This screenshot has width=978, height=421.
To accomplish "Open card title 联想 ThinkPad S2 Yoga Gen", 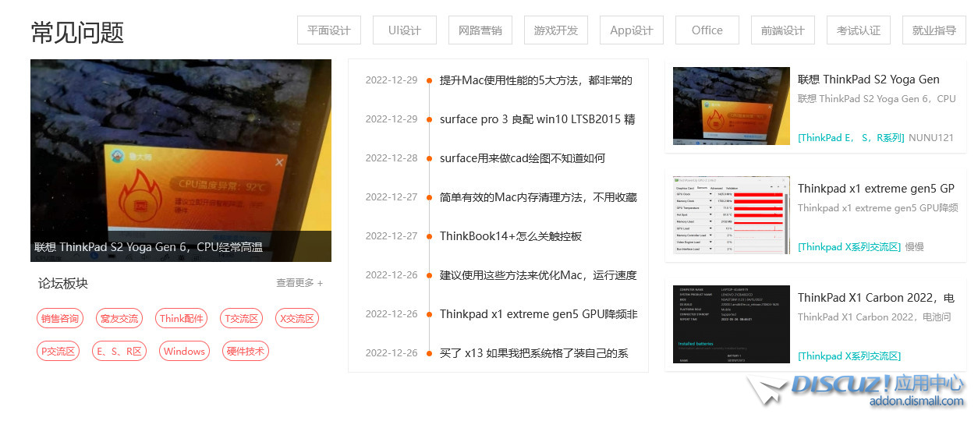I will 869,80.
